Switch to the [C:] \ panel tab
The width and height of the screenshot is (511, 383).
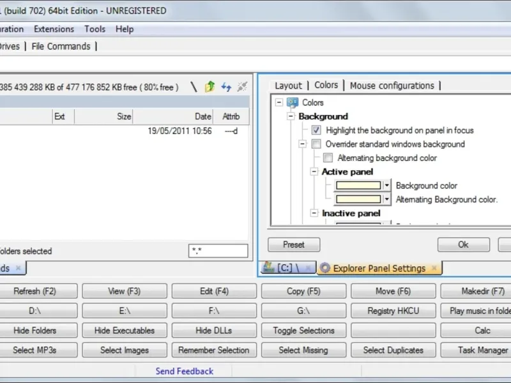[x=288, y=268]
